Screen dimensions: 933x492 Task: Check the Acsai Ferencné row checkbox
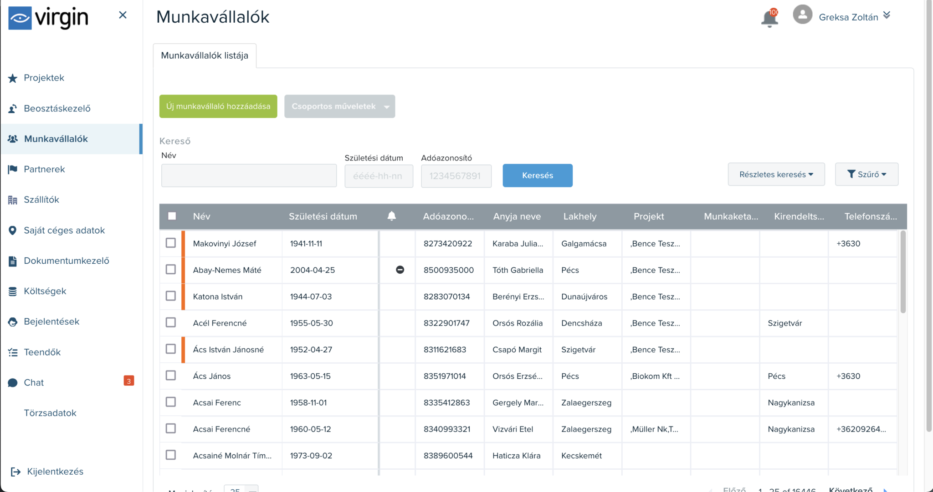[171, 428]
